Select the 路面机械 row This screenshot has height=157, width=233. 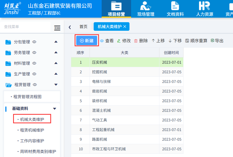pos(127,139)
